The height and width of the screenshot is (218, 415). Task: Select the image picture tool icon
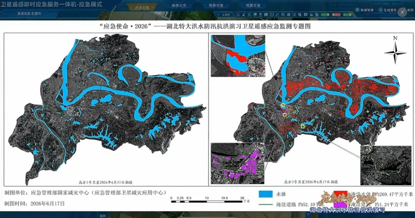pos(272,15)
